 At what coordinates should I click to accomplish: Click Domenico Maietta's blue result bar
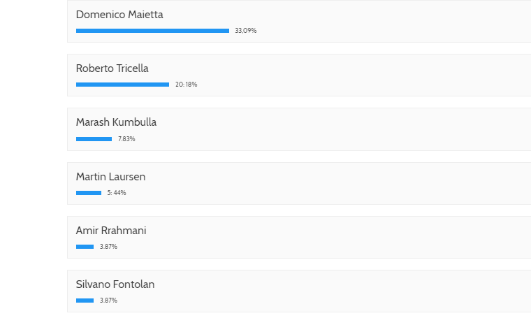pyautogui.click(x=153, y=31)
